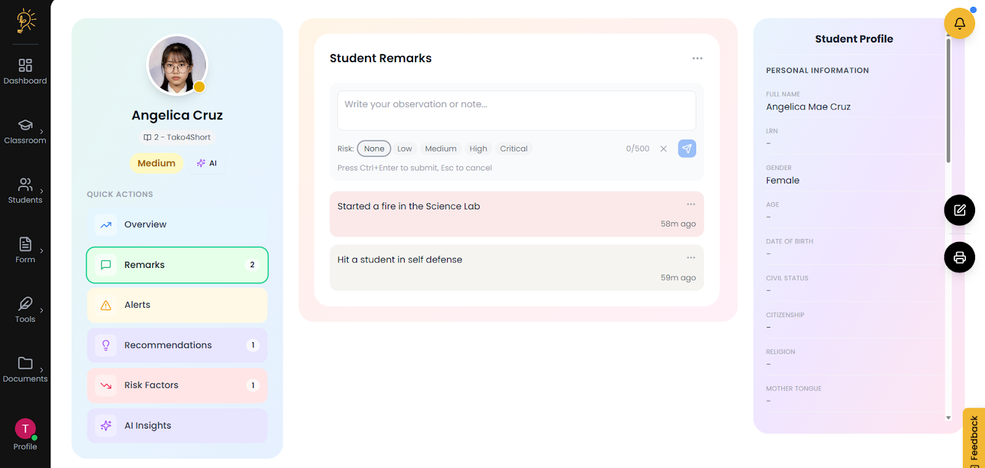Viewport: 985px width, 468px height.
Task: Send the remark with paper plane icon
Action: pos(687,148)
